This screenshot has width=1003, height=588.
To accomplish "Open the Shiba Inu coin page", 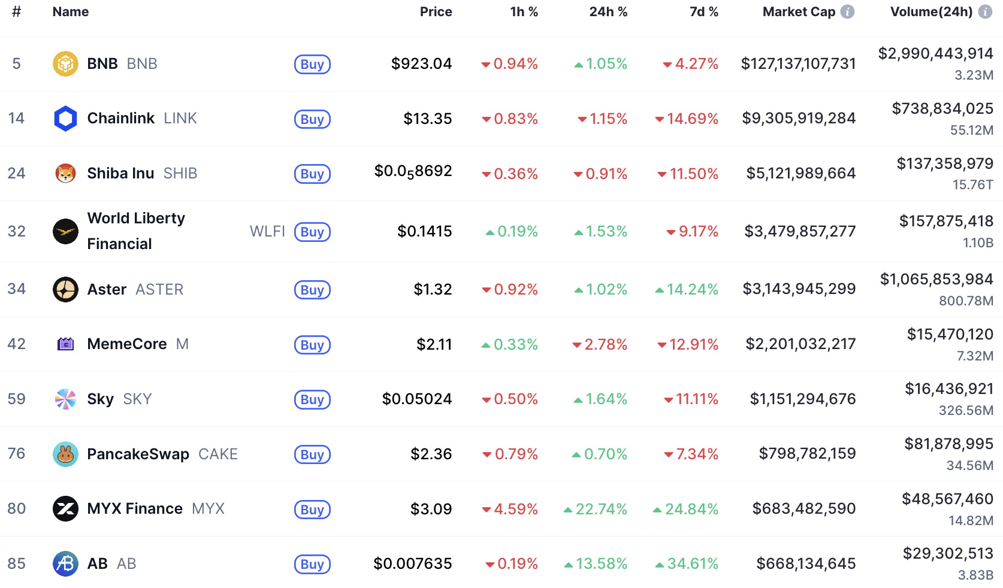I will point(120,173).
